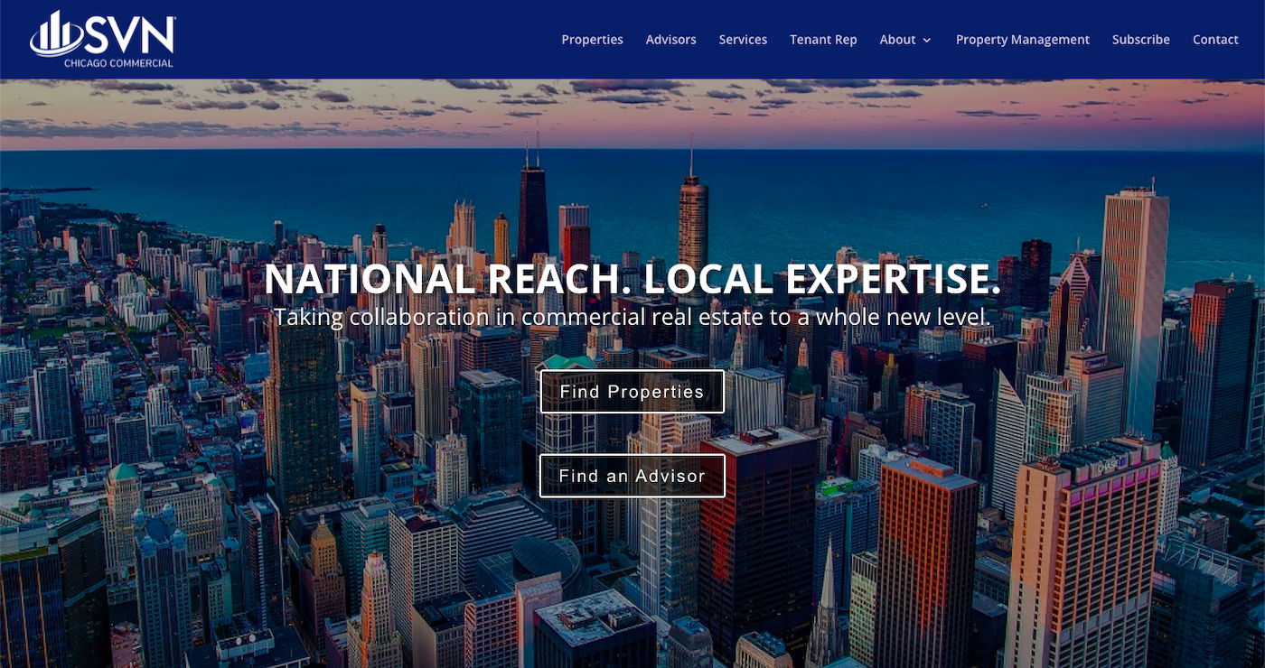1265x668 pixels.
Task: Go to the Advisors page
Action: 670,40
